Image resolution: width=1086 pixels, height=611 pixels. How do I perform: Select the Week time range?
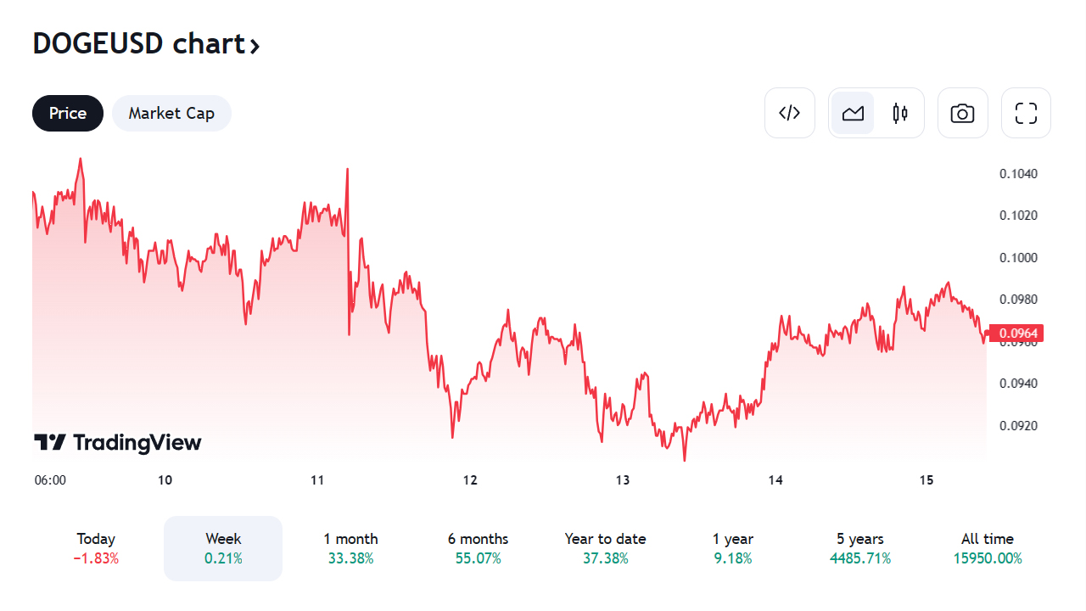pyautogui.click(x=223, y=548)
